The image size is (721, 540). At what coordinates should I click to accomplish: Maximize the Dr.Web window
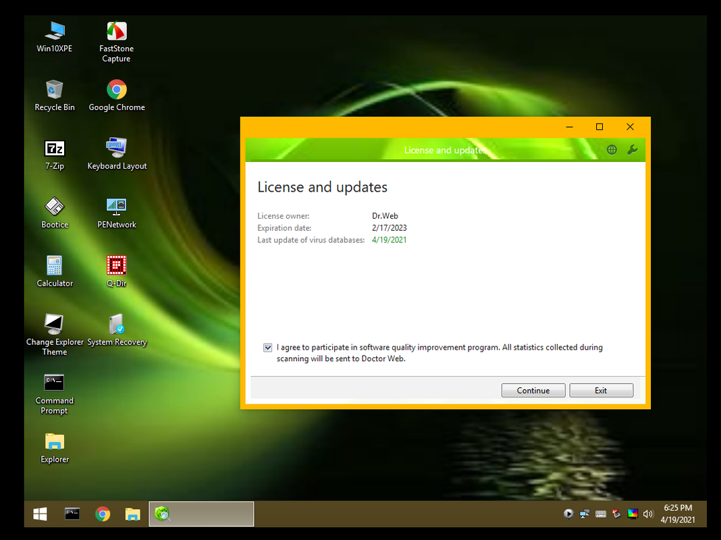pyautogui.click(x=599, y=127)
